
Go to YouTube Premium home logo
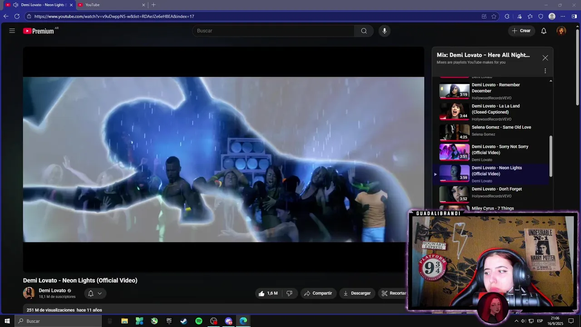39,31
